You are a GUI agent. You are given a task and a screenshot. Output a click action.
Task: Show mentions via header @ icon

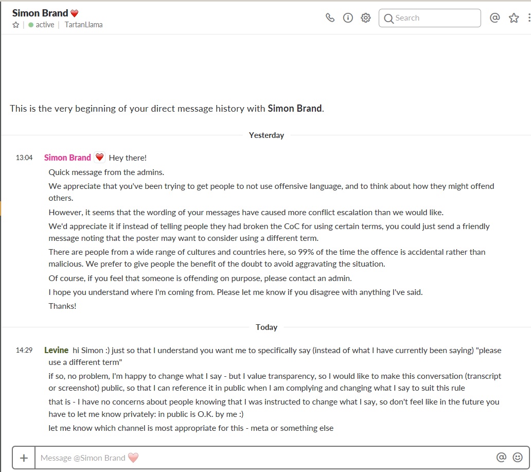(x=495, y=18)
